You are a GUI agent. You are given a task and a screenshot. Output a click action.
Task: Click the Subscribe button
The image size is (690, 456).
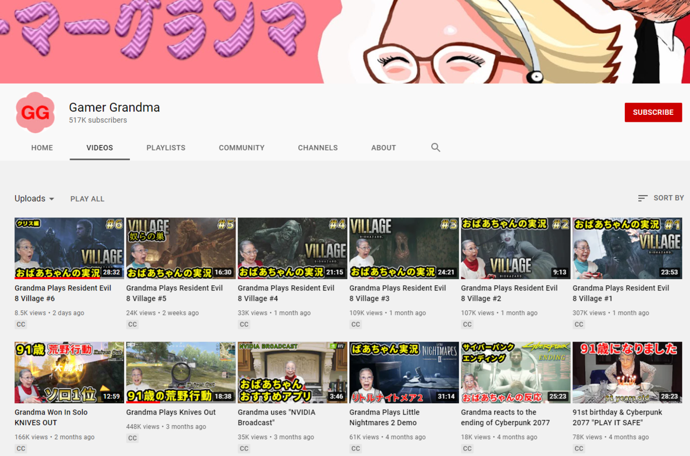tap(653, 112)
